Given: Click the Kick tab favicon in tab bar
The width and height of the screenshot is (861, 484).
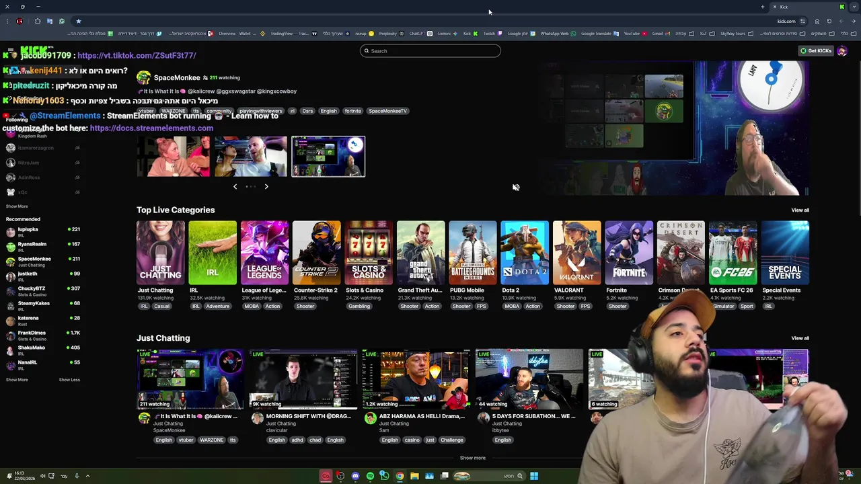Looking at the screenshot, I should [841, 7].
